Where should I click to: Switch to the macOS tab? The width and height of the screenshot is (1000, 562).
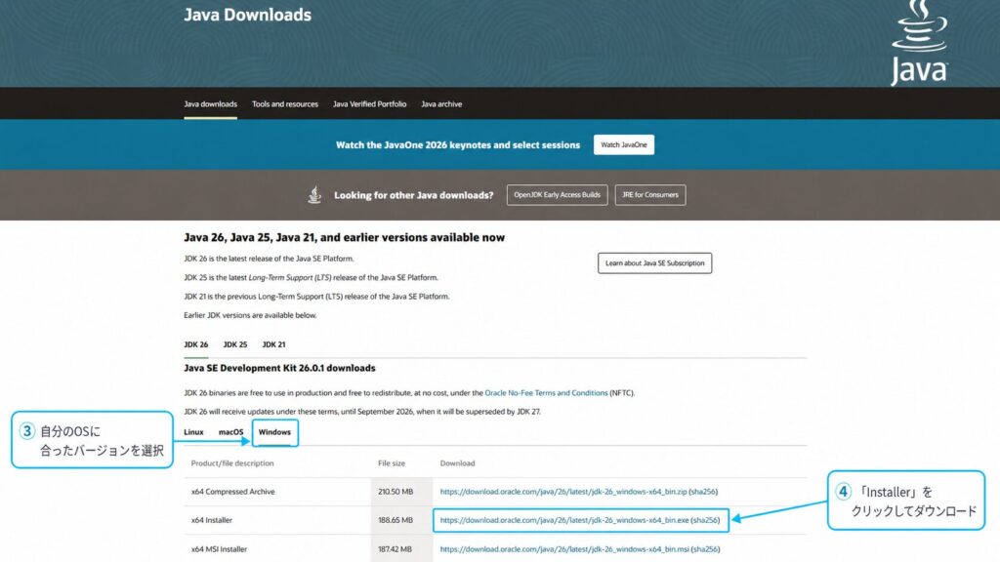click(230, 432)
